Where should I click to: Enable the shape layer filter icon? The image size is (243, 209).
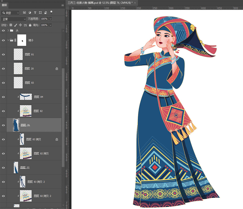pyautogui.click(x=40, y=12)
